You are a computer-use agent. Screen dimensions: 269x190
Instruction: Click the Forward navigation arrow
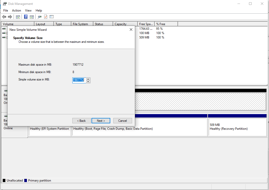pyautogui.click(x=10, y=17)
